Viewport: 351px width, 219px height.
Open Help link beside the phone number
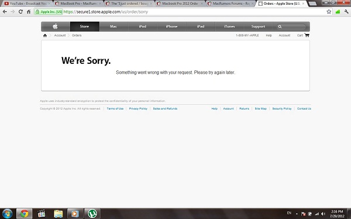269,35
